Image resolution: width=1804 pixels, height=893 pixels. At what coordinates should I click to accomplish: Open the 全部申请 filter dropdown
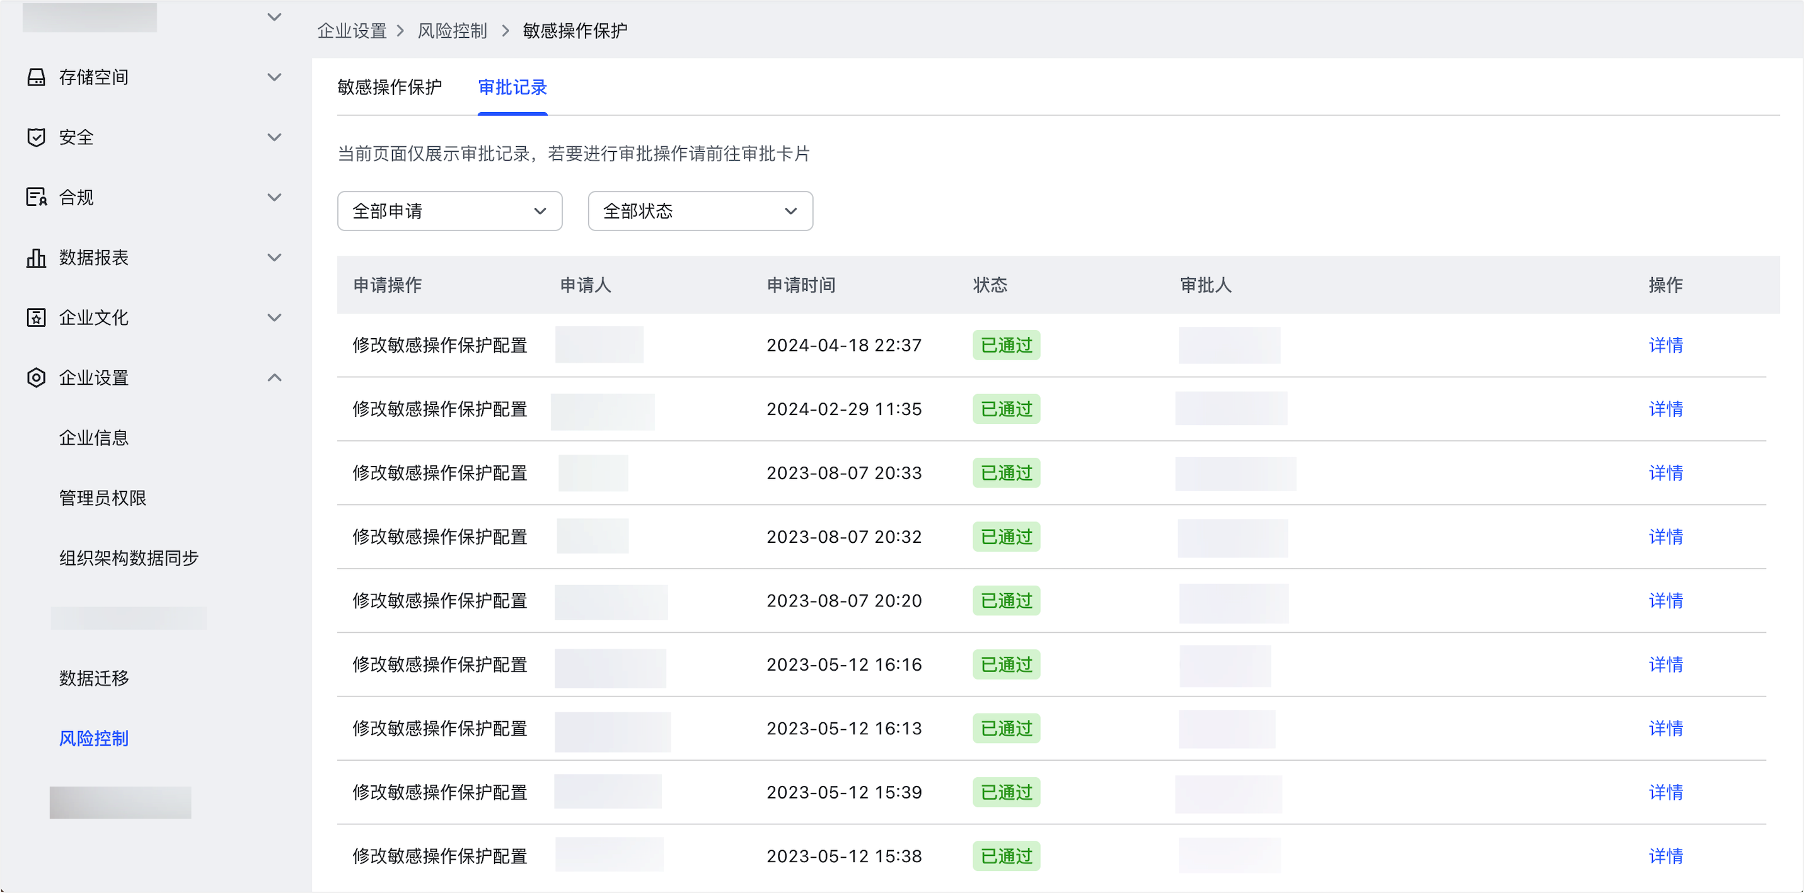[x=449, y=212]
